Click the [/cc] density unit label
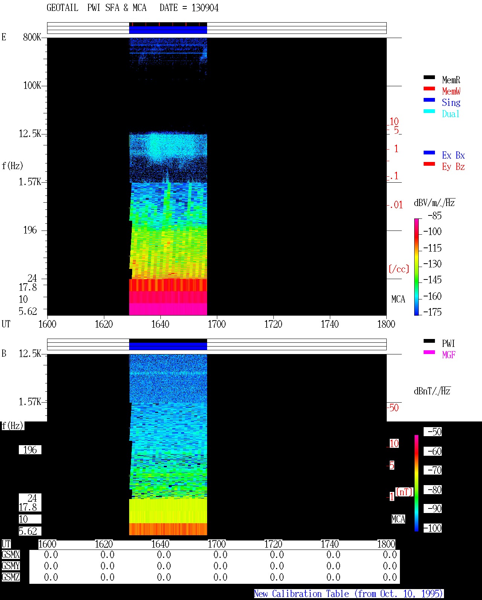The width and height of the screenshot is (482, 600). (x=399, y=269)
